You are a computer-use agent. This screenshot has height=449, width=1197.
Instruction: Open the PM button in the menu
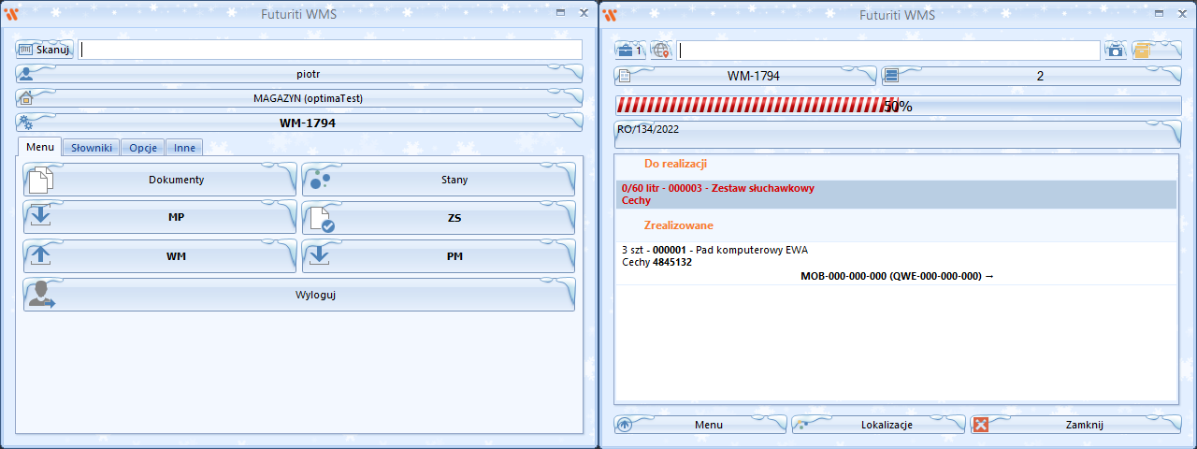pyautogui.click(x=438, y=256)
